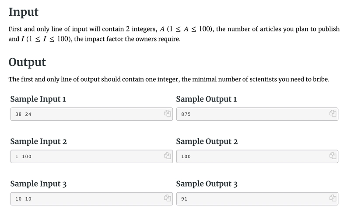Click the Sample Input 2 heading
The height and width of the screenshot is (215, 350).
pyautogui.click(x=38, y=141)
